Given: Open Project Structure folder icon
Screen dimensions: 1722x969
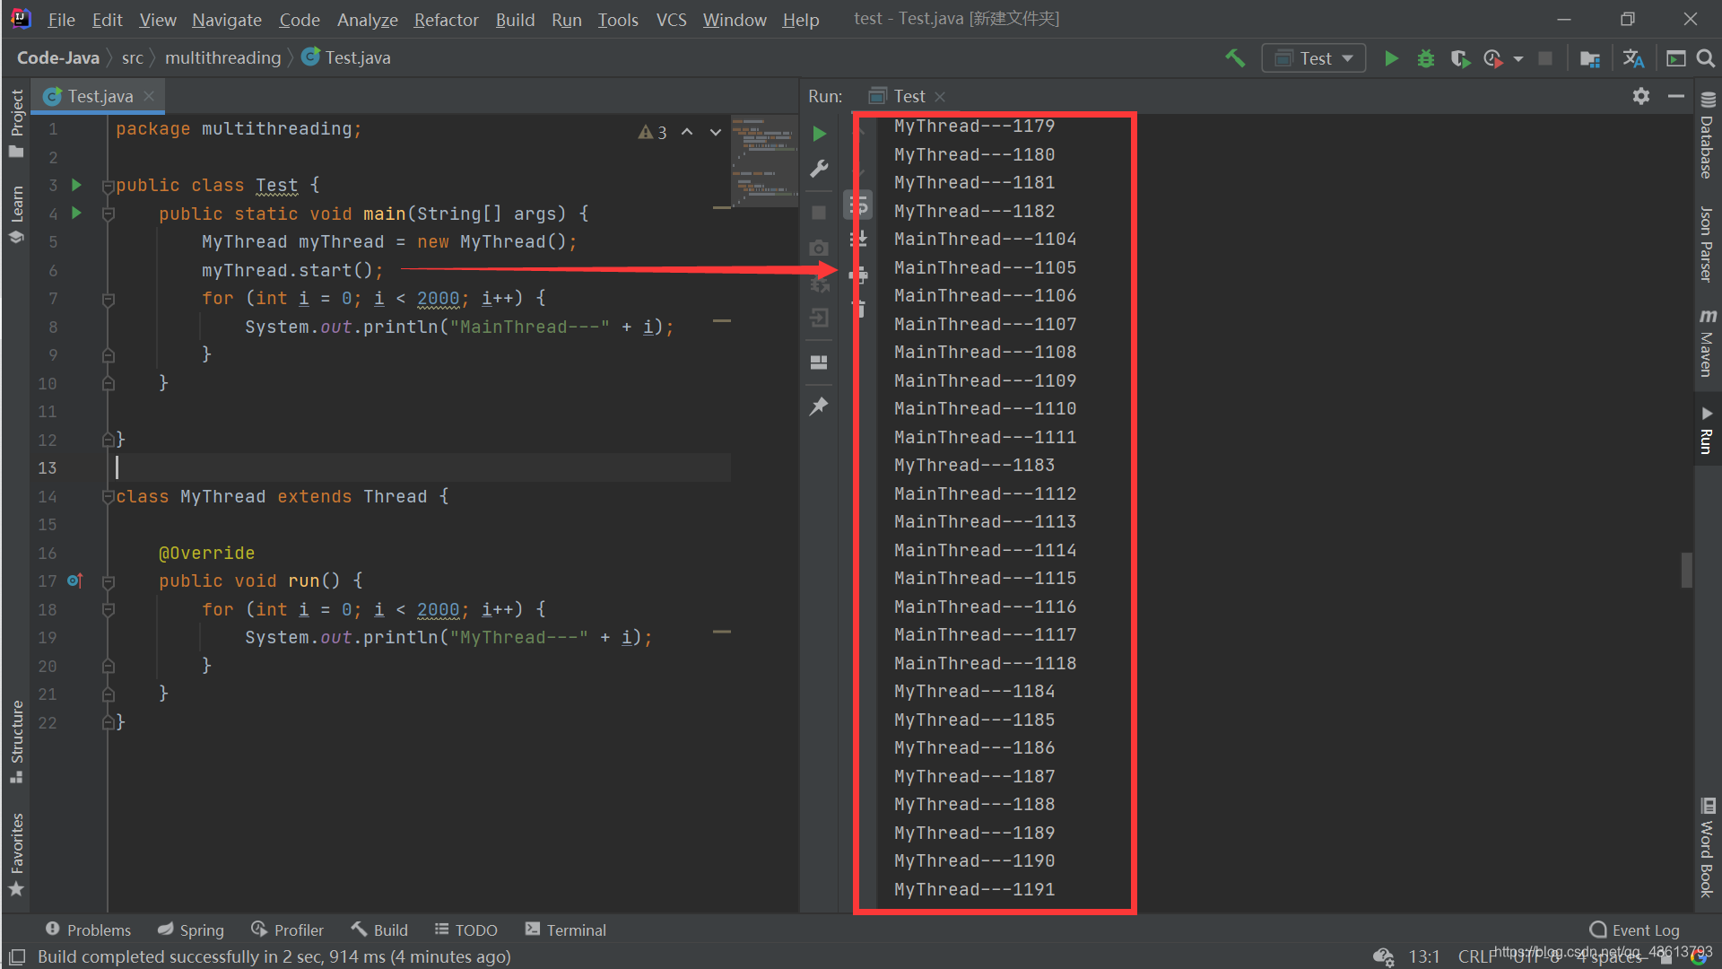Looking at the screenshot, I should 1590,58.
